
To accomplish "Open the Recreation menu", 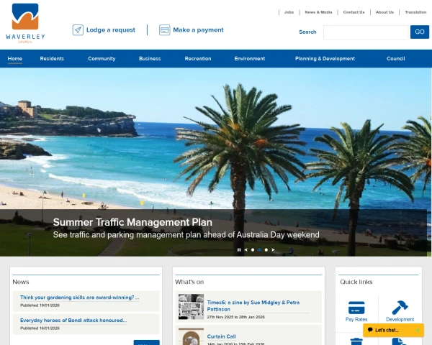I will tap(198, 59).
